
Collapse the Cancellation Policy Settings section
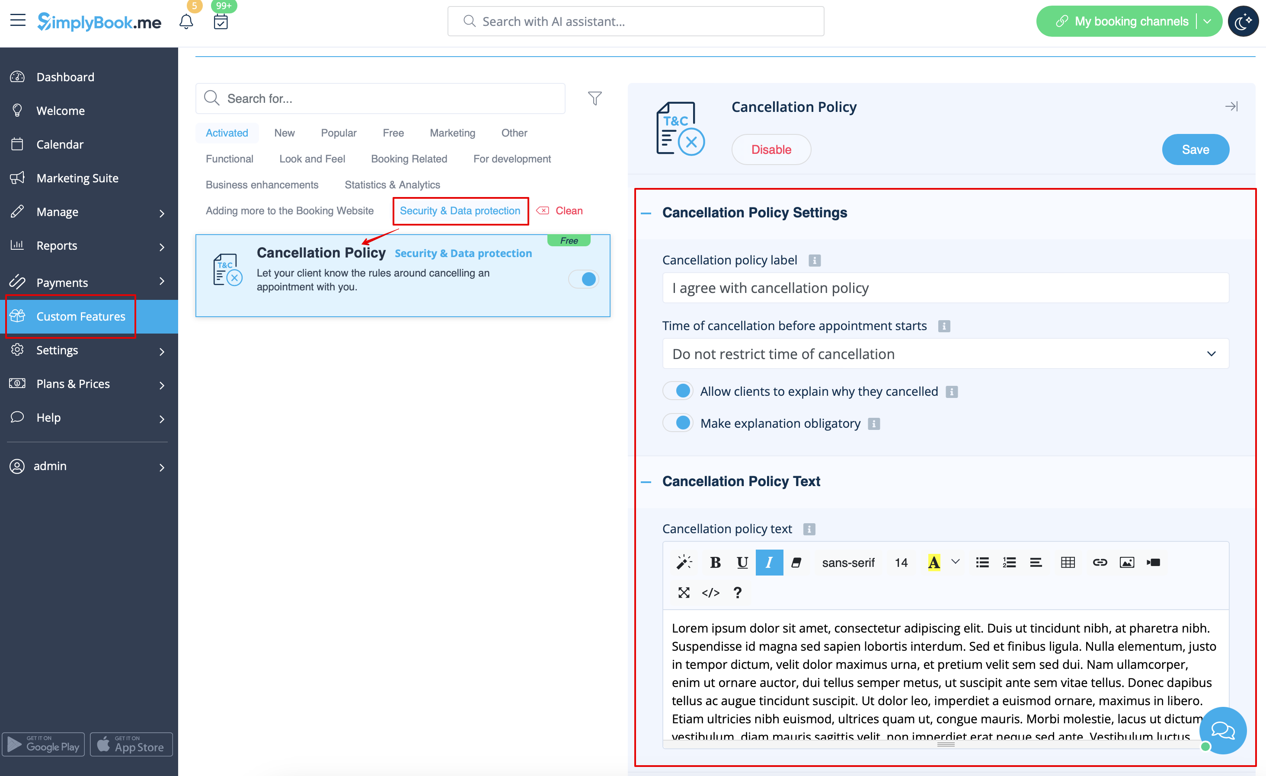tap(646, 213)
